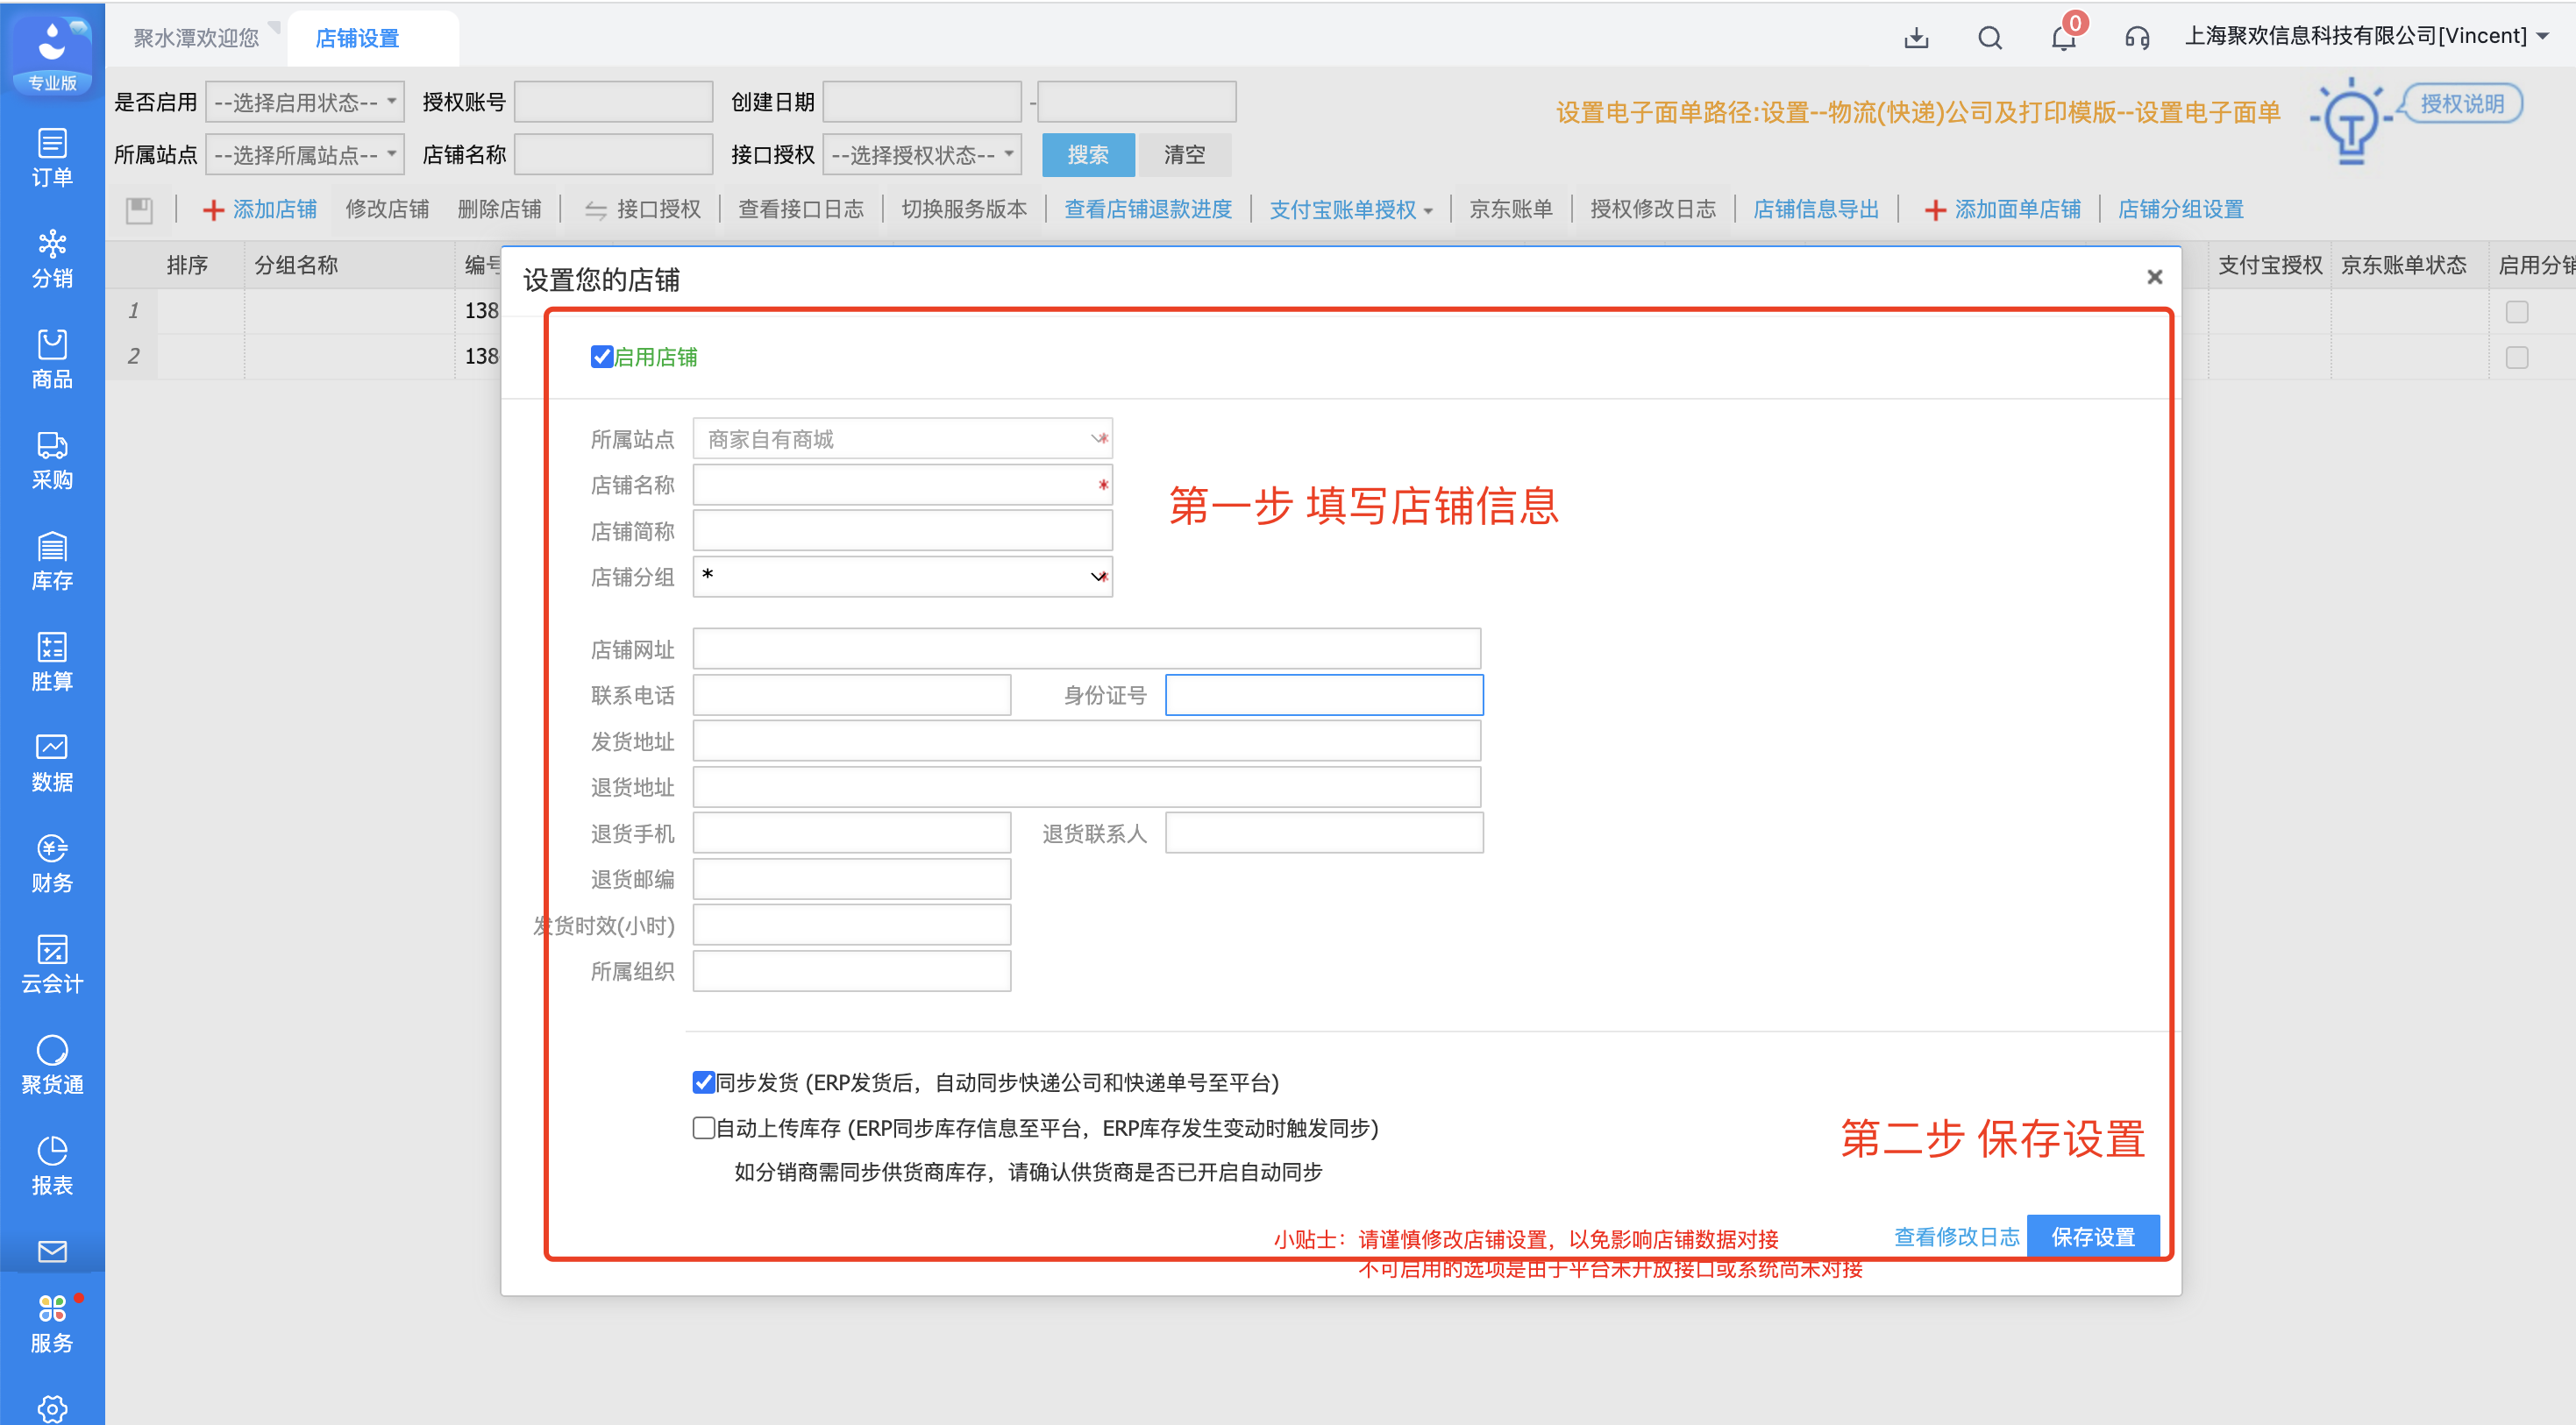This screenshot has height=1425, width=2576.
Task: Click 添加店铺 in the toolbar
Action: tap(260, 209)
